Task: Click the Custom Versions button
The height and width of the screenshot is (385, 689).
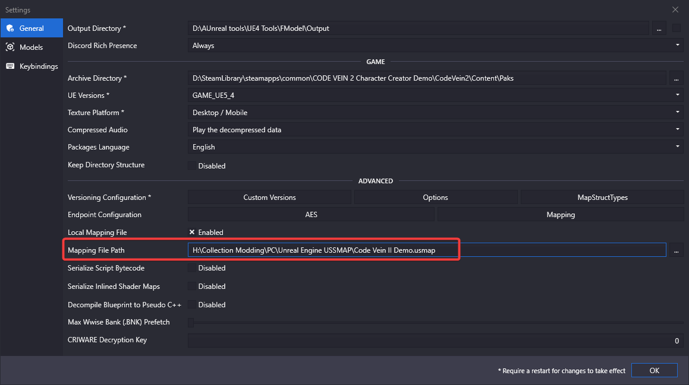Action: pos(269,198)
